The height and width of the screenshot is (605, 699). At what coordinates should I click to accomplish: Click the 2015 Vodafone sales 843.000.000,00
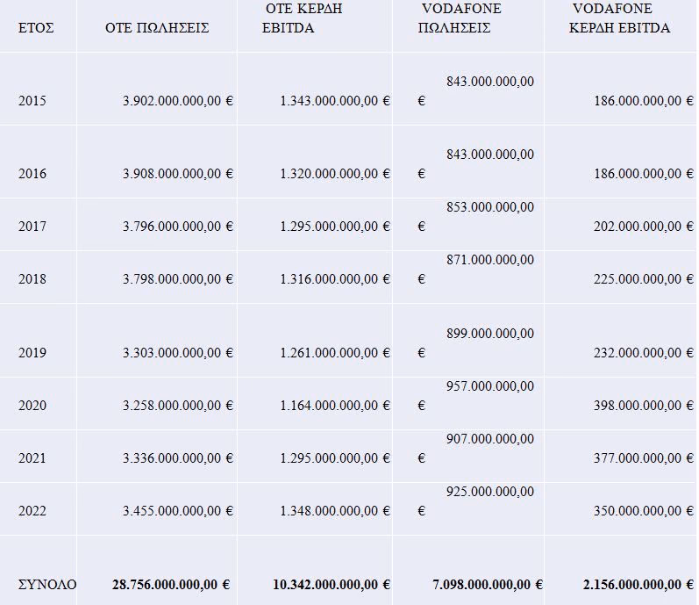[490, 82]
